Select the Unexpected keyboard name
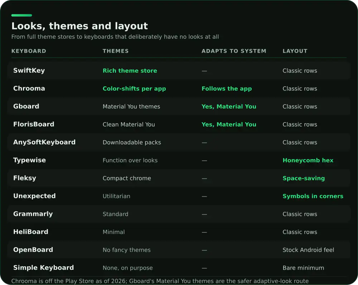This screenshot has width=358, height=285. (34, 196)
